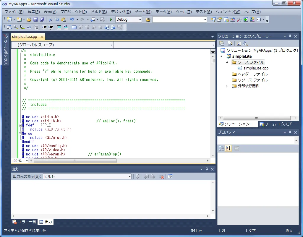The height and width of the screenshot is (237, 303).
Task: Click the Increase Line Indent icon
Action: [x=51, y=27]
